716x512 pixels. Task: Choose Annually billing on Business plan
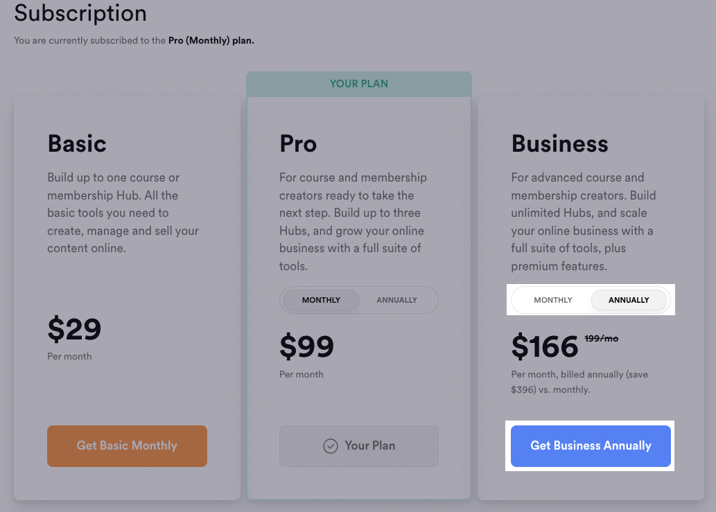click(629, 300)
